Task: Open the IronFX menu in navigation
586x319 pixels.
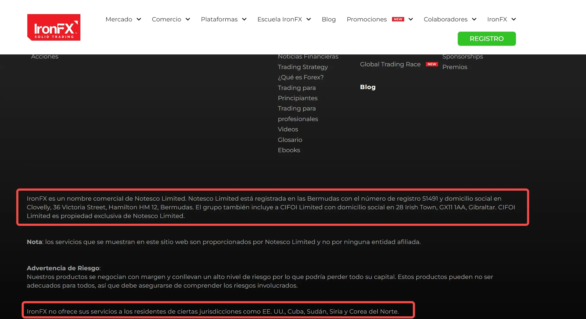Action: [497, 19]
